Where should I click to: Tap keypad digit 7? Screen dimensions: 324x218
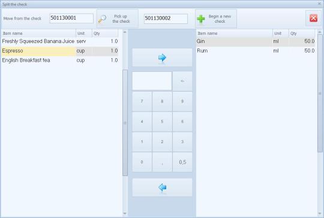[x=142, y=101]
